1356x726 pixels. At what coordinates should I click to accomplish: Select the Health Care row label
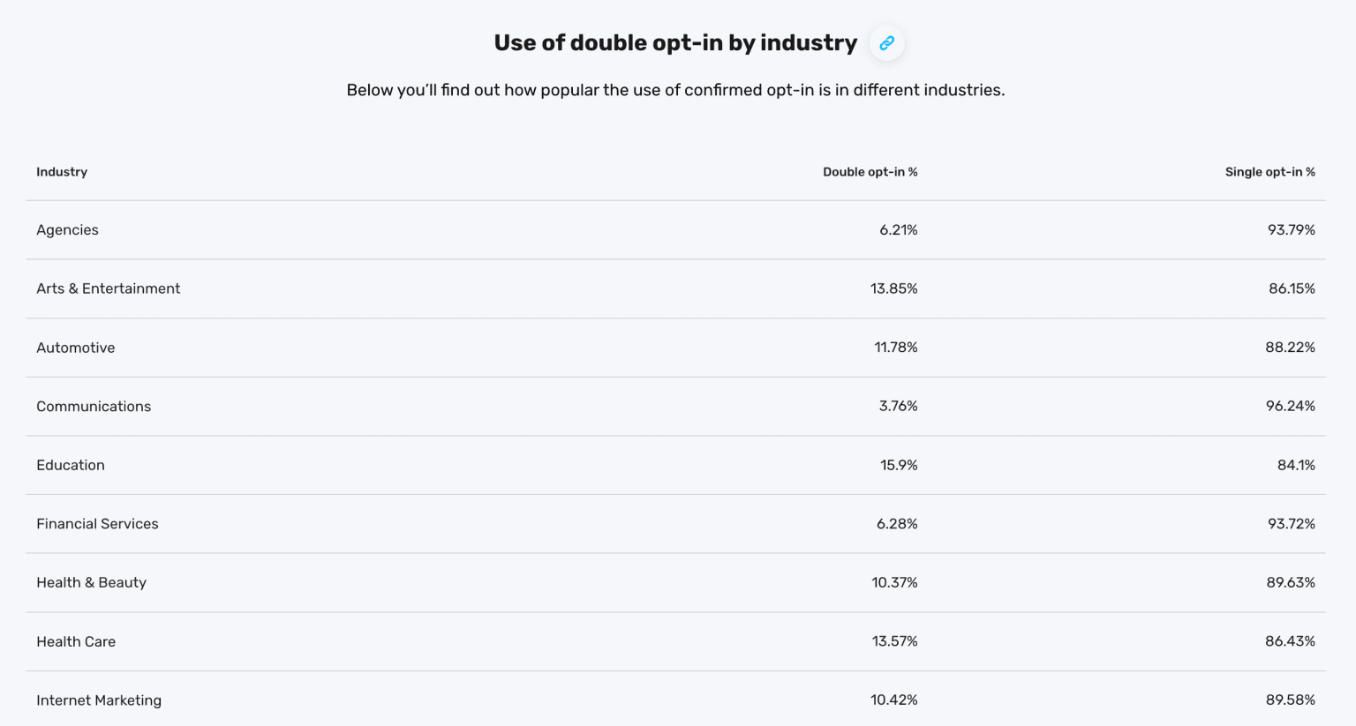click(x=76, y=641)
